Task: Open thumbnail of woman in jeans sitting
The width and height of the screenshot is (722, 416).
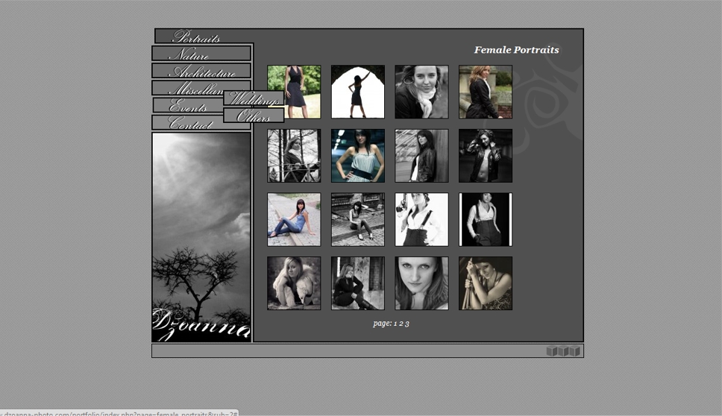Action: coord(294,220)
